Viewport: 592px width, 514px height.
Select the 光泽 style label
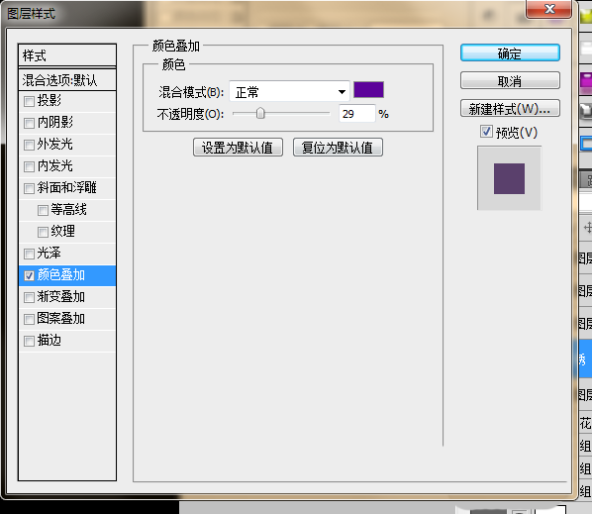coord(49,253)
